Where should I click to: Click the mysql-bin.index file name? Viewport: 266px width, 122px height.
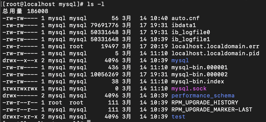point(198,82)
